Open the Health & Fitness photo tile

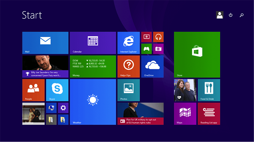(x=185, y=90)
